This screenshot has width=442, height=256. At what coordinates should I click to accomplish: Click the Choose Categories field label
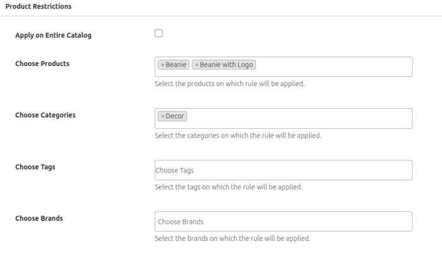click(x=45, y=115)
